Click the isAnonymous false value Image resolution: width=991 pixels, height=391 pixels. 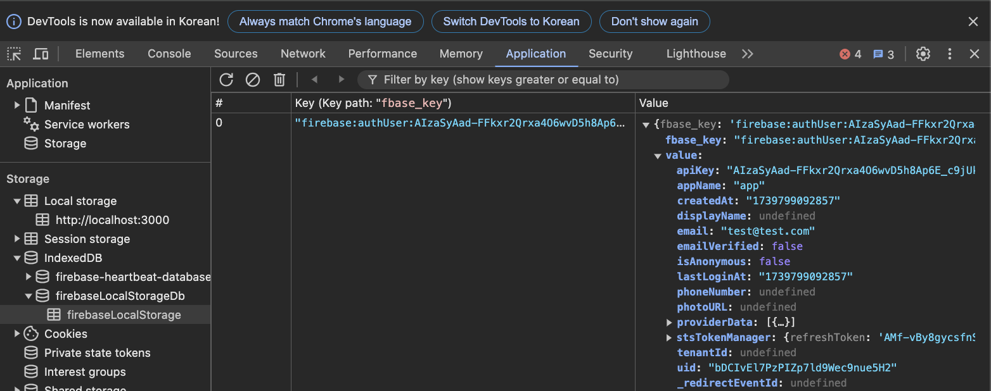point(774,261)
